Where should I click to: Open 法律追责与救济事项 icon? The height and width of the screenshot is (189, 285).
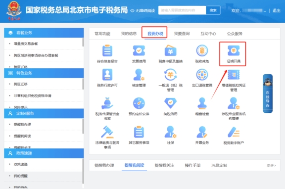pos(107,132)
